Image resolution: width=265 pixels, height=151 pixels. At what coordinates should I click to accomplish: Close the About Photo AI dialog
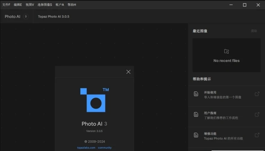click(x=128, y=72)
